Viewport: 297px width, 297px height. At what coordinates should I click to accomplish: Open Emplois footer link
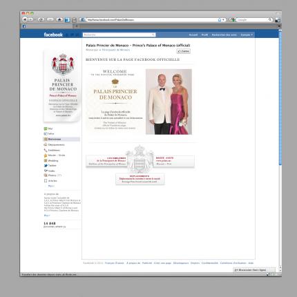pos(195,263)
